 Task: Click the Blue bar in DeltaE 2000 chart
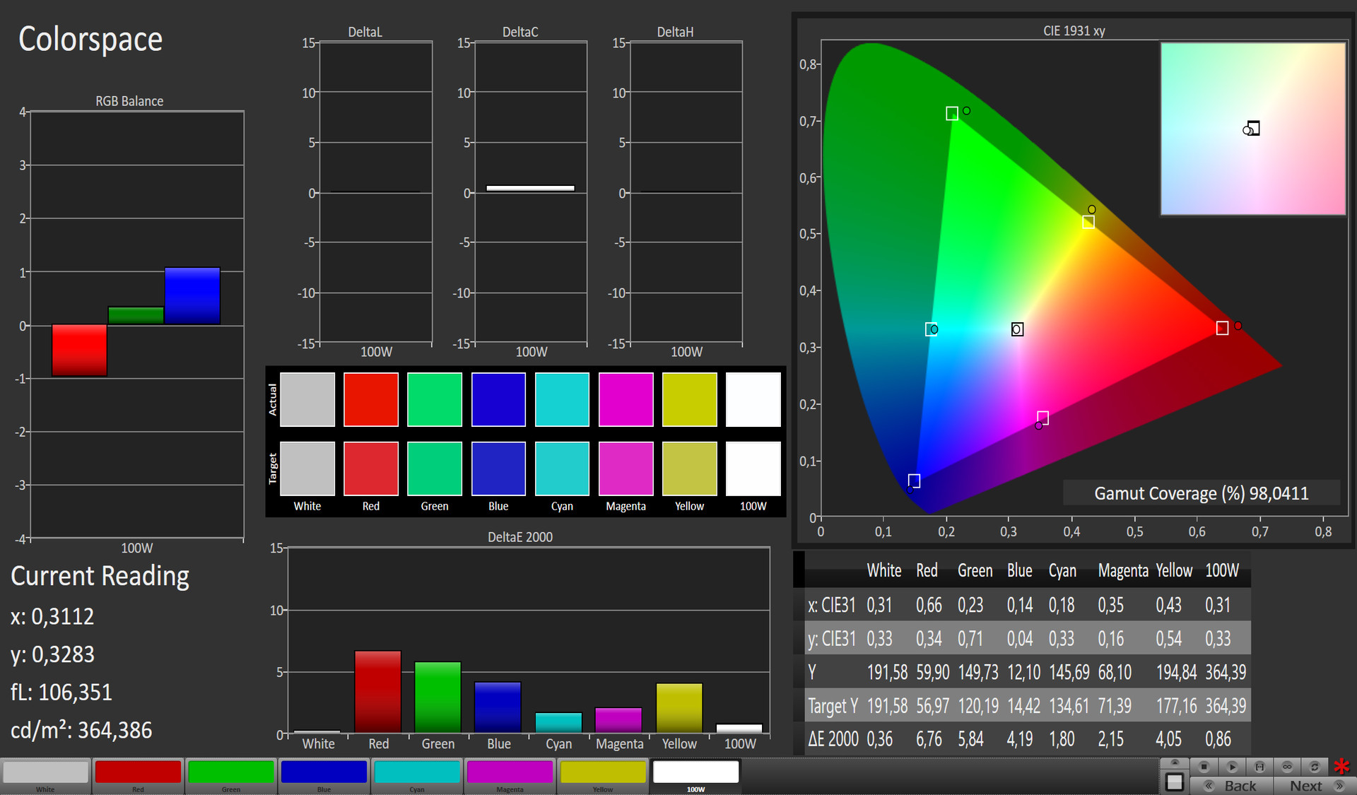(x=498, y=707)
